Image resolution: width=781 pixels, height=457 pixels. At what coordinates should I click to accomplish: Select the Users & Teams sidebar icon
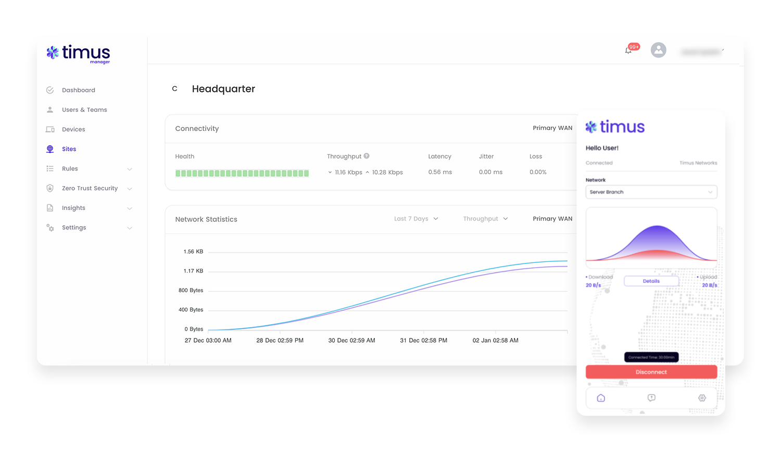coord(49,109)
